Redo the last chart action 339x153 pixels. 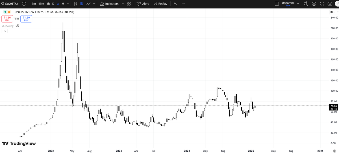[x=183, y=4]
